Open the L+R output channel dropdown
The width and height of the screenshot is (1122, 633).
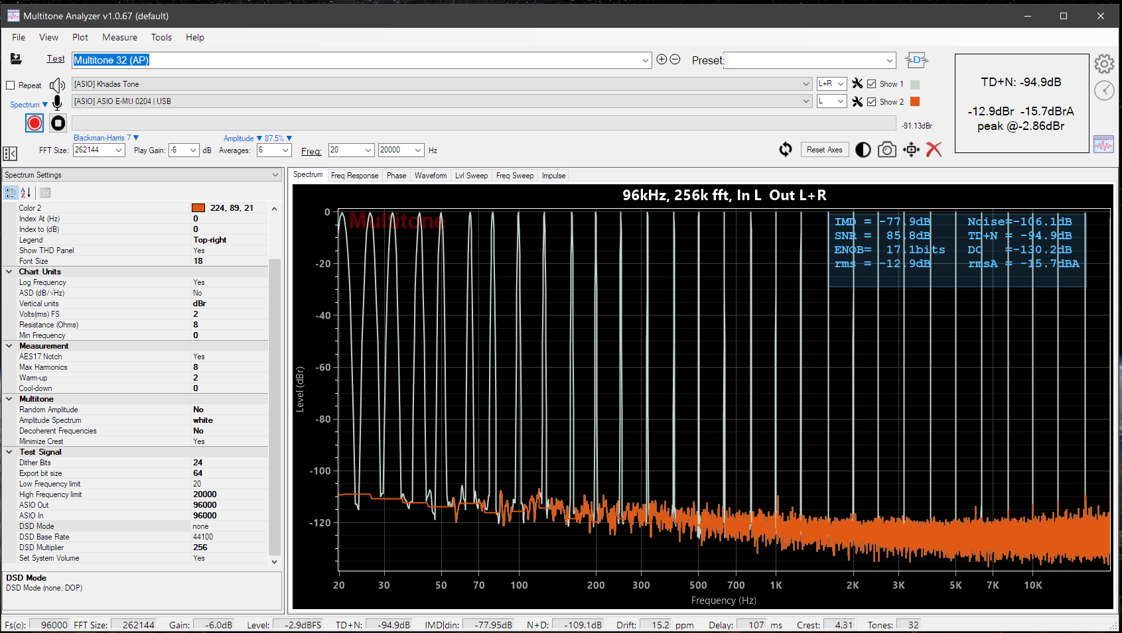[841, 84]
